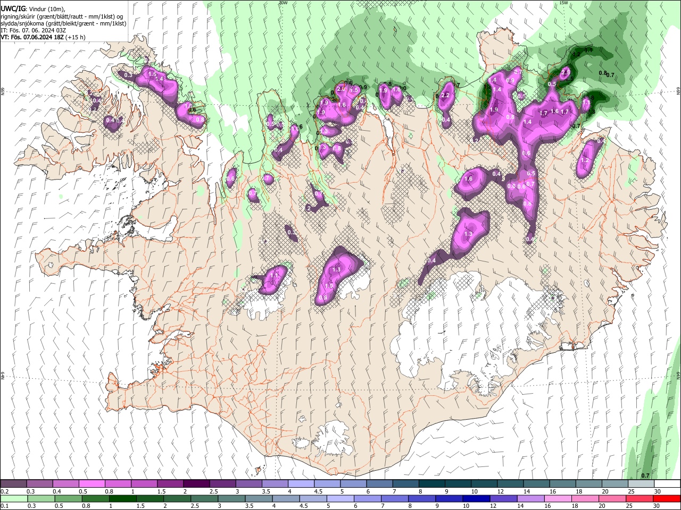Click the light pink swatch labeled 16 in lower legend
The width and height of the screenshot is (681, 510).
tap(558, 499)
